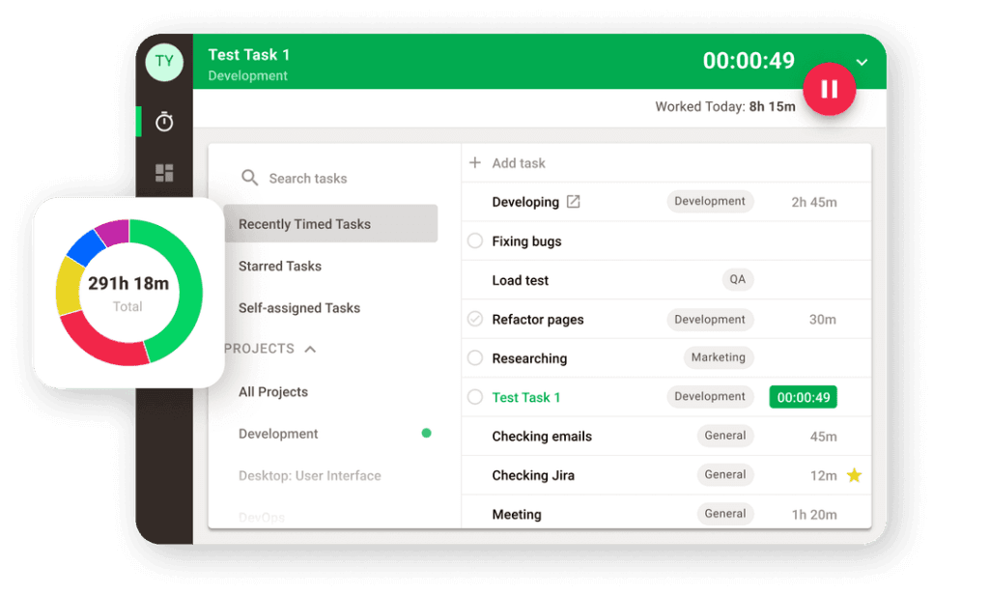Switch to Starred Tasks
The image size is (989, 595).
coord(280,266)
